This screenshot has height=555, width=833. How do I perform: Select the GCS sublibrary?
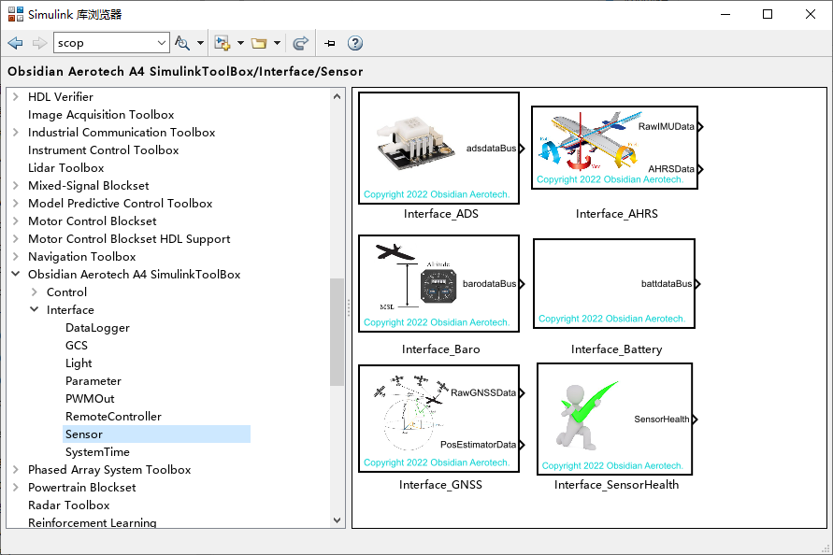pos(77,345)
